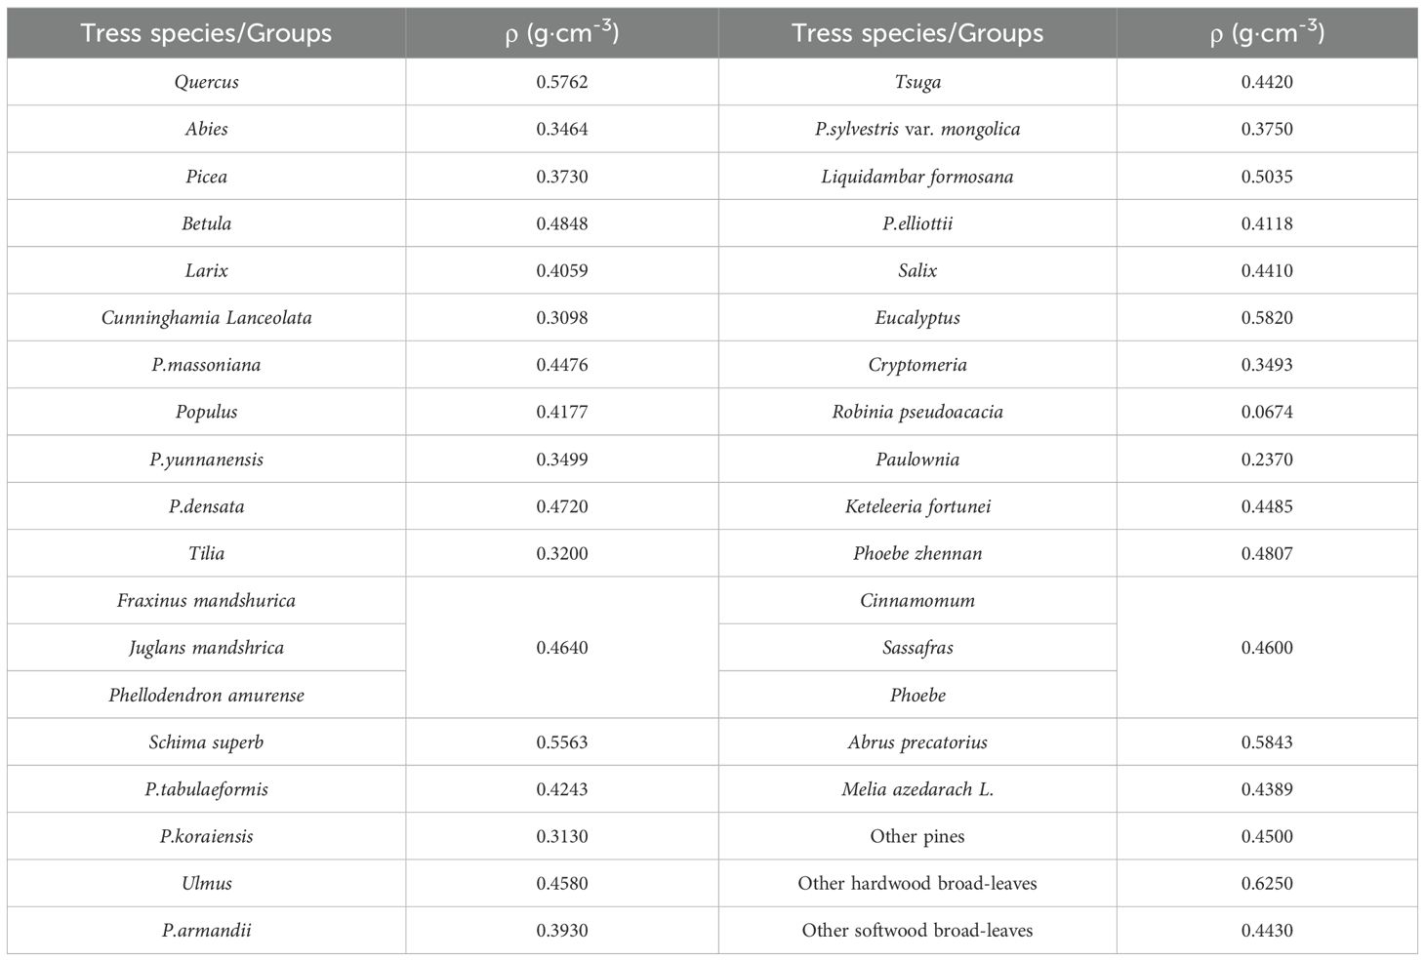Select the 0.5762 density value
The height and width of the screenshot is (961, 1425).
(x=562, y=82)
